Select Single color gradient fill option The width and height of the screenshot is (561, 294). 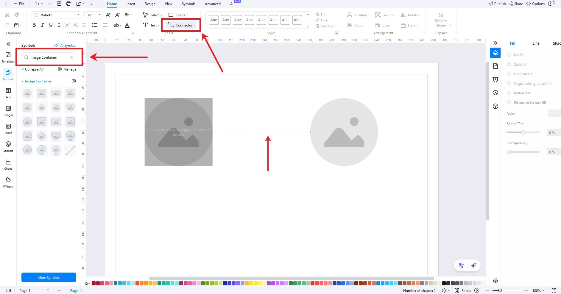click(x=529, y=83)
